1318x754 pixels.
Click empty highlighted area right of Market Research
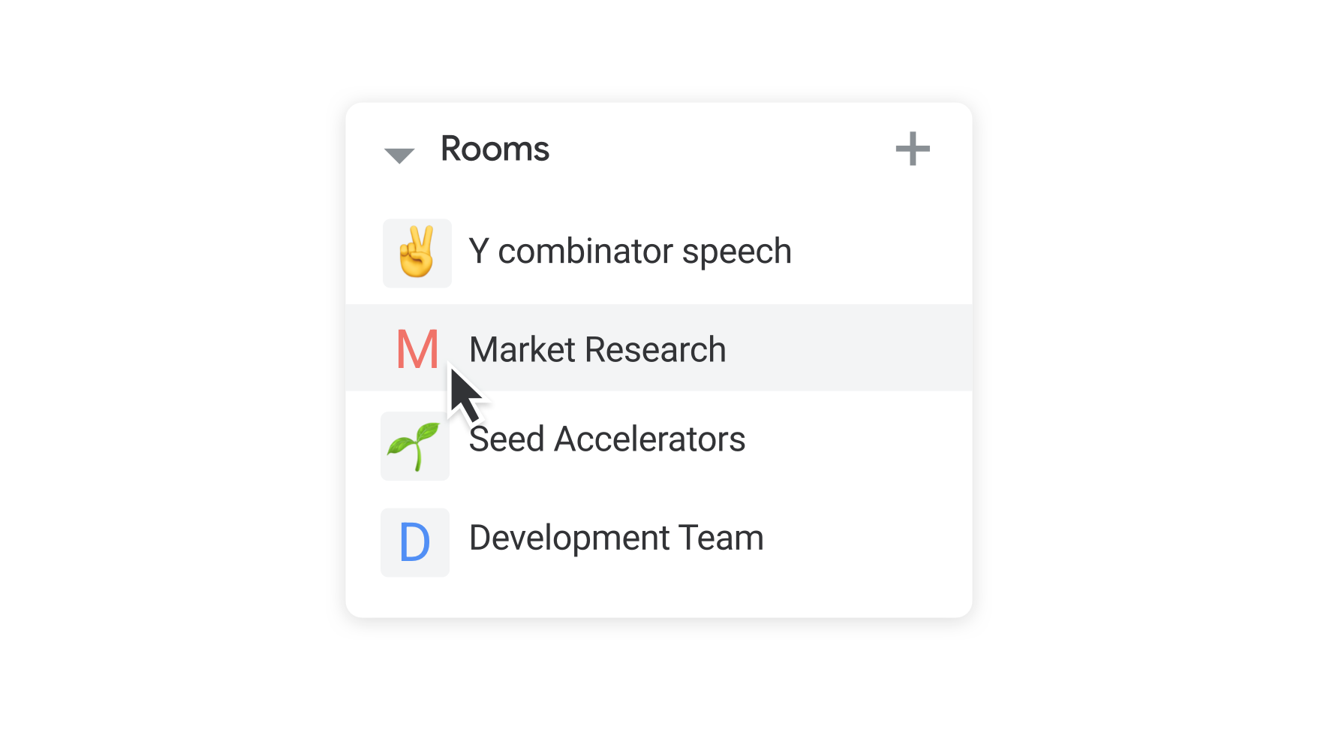coord(848,348)
